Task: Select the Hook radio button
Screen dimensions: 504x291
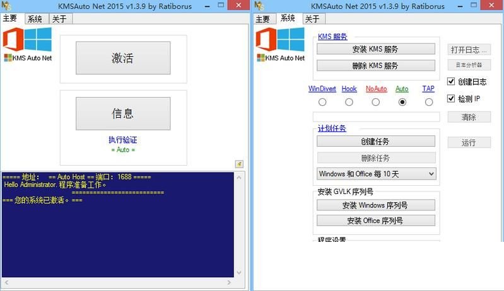Action: (x=349, y=102)
